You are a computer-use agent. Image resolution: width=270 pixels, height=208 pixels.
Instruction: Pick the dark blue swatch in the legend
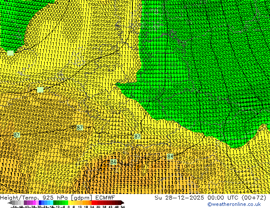[x=40, y=202]
